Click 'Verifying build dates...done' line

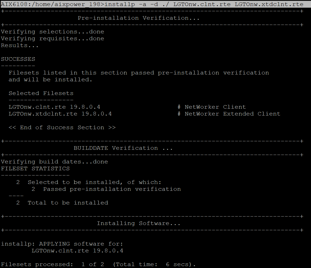pos(54,162)
